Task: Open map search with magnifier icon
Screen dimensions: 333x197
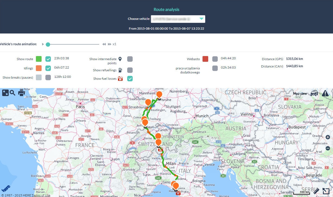Action: pyautogui.click(x=13, y=93)
